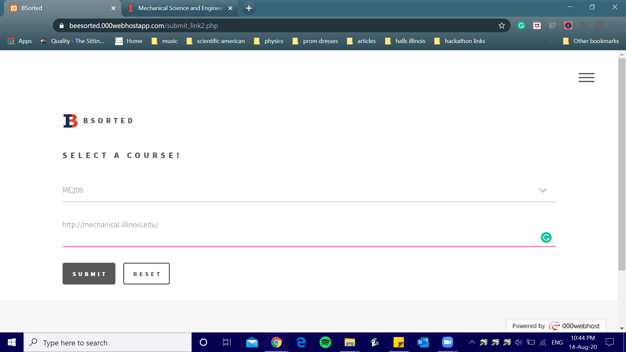The height and width of the screenshot is (352, 626).
Task: Open the Other bookmarks folder
Action: click(591, 41)
